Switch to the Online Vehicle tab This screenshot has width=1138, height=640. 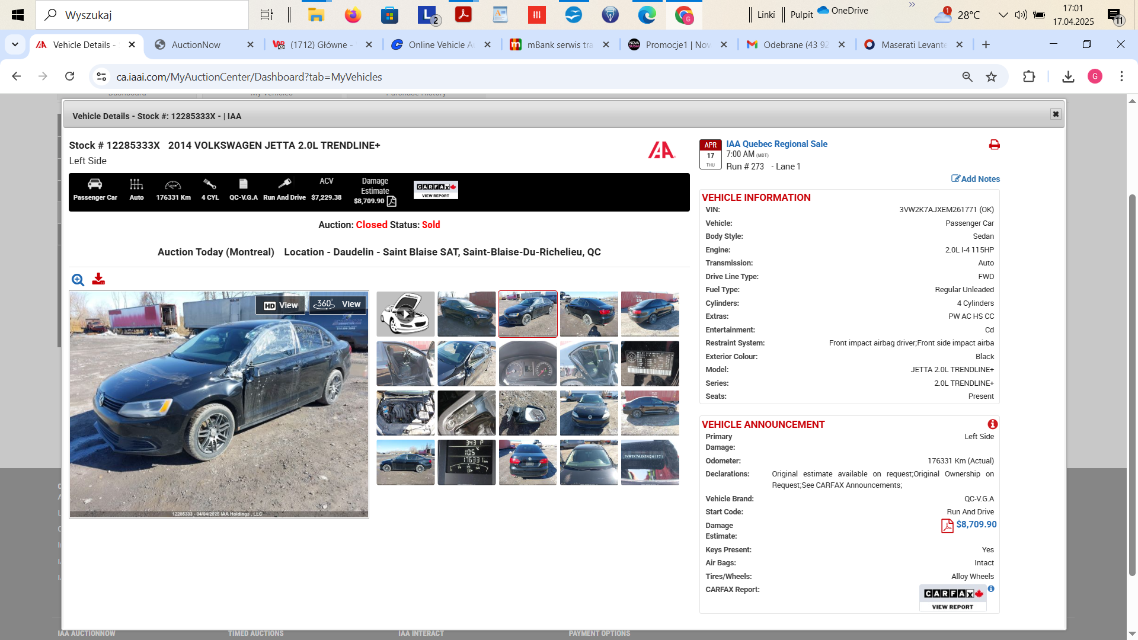click(442, 44)
